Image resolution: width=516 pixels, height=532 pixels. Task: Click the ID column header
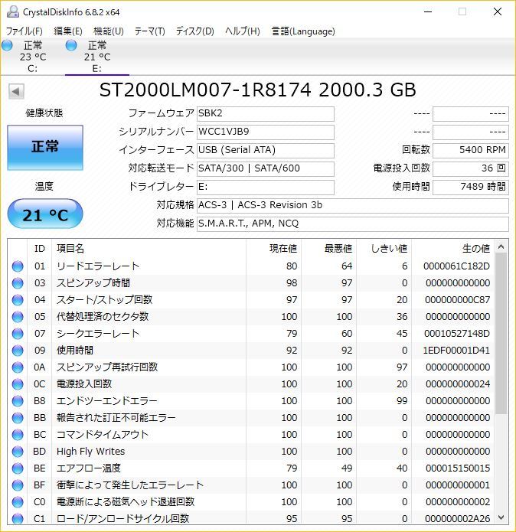[40, 249]
